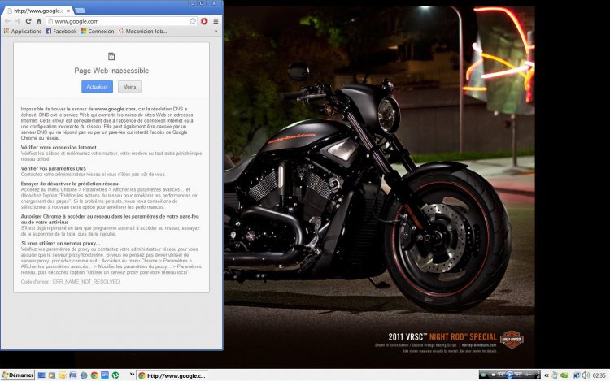Go back with the back arrow
The height and width of the screenshot is (381, 610).
[8, 21]
